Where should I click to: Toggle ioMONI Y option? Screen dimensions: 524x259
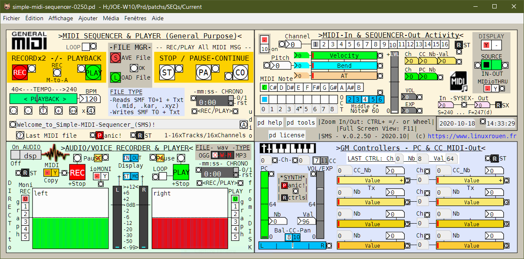[105, 176]
